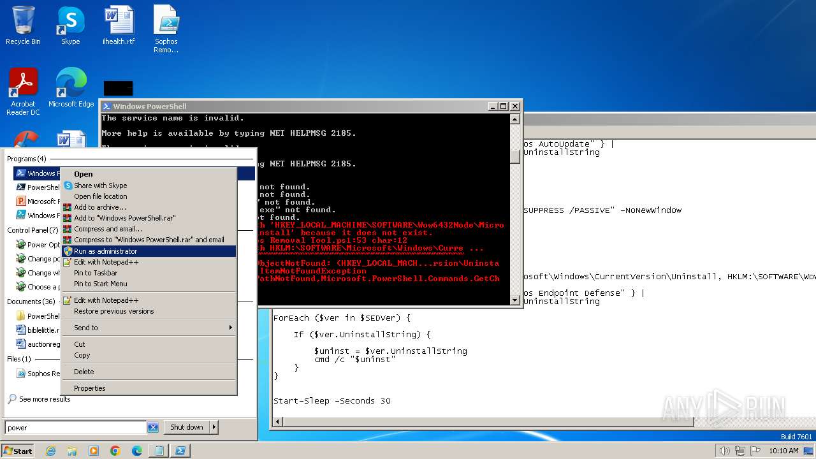
Task: Expand the Send to submenu
Action: 149,328
